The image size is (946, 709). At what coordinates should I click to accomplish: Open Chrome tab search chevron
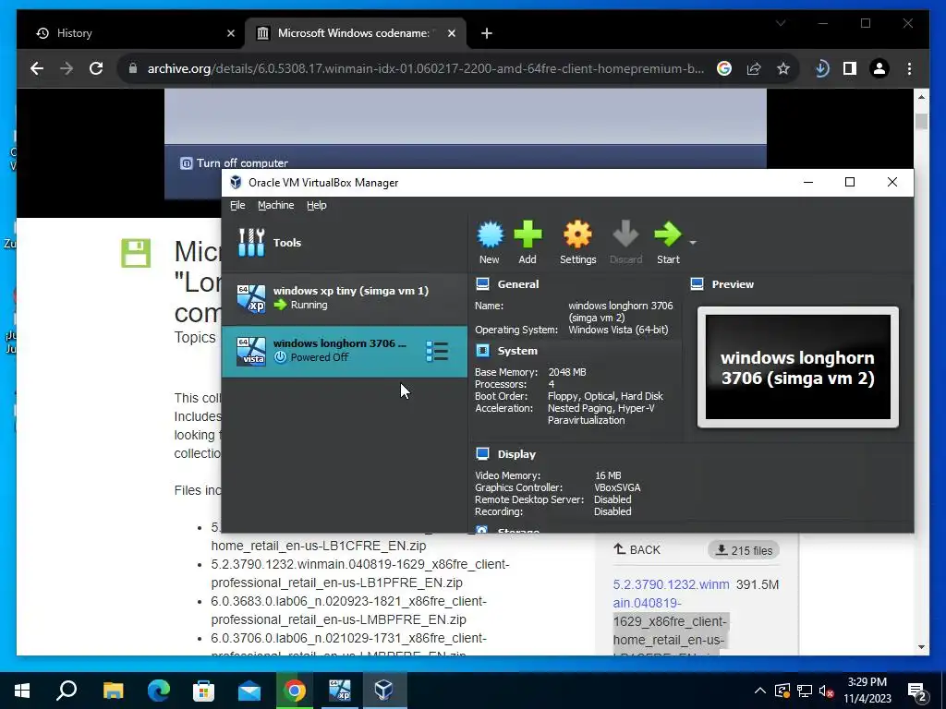click(x=781, y=23)
